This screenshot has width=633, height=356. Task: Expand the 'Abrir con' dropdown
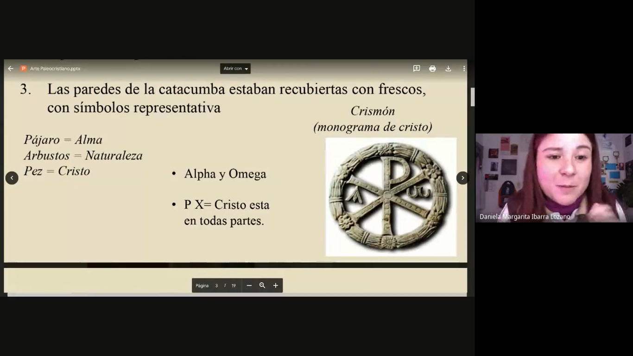coord(235,69)
